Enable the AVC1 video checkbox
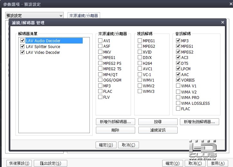The height and width of the screenshot is (167, 233). (x=140, y=69)
